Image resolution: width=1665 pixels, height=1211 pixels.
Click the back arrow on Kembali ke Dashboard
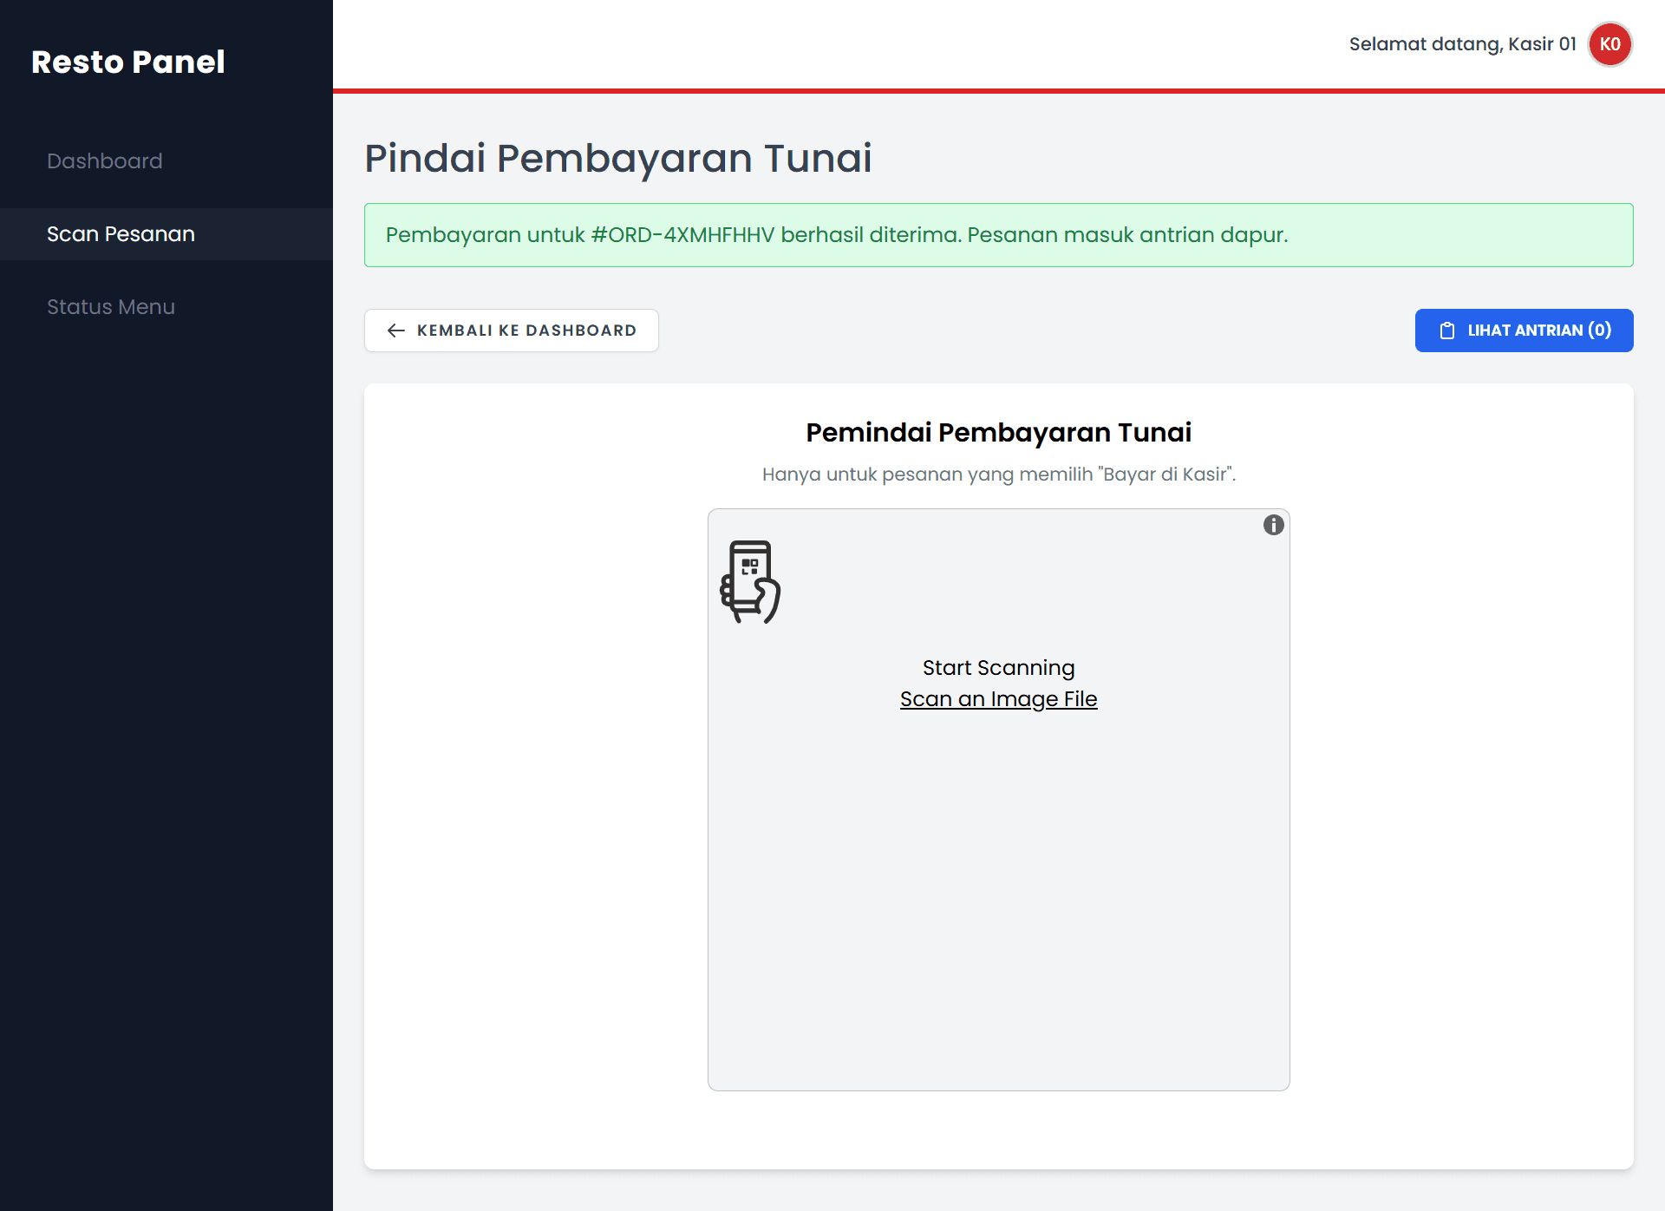click(396, 330)
